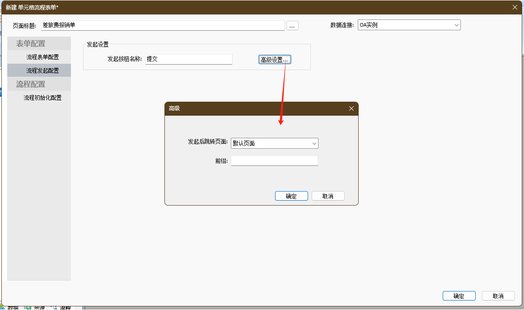Focus the 页面标题 text field
Screen dimensions: 524x310
coord(163,26)
